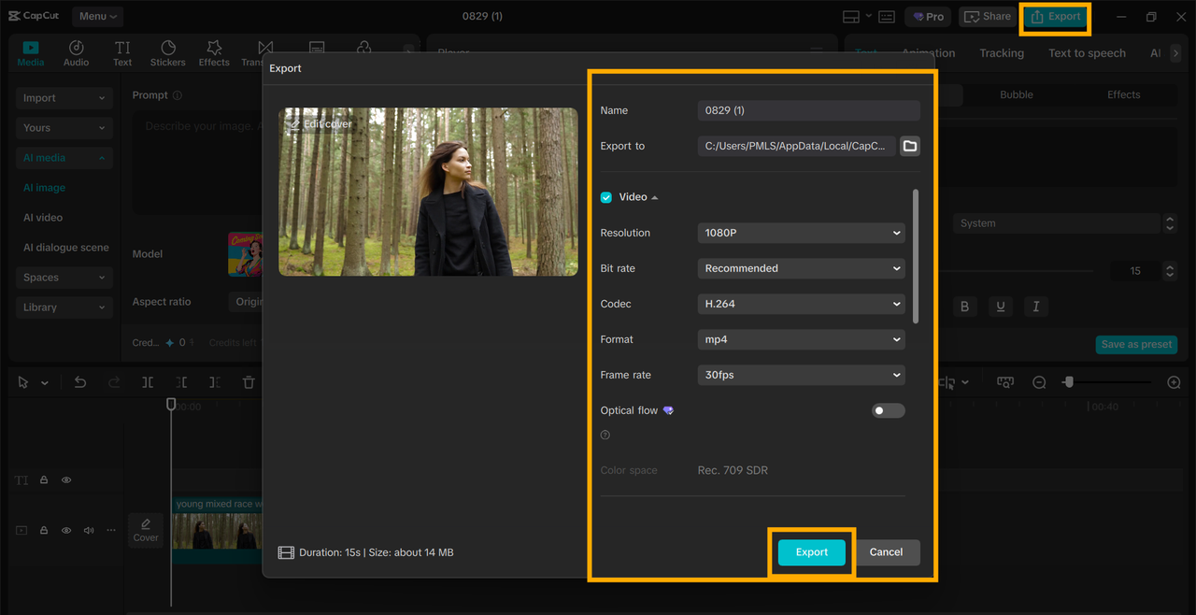Click the Save as preset button
The width and height of the screenshot is (1196, 615).
tap(1136, 344)
